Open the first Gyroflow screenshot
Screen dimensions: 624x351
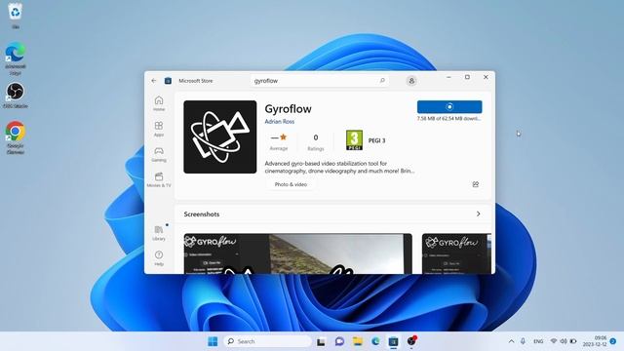tap(297, 253)
